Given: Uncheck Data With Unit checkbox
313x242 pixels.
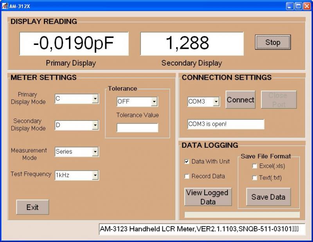Looking at the screenshot, I should point(187,161).
